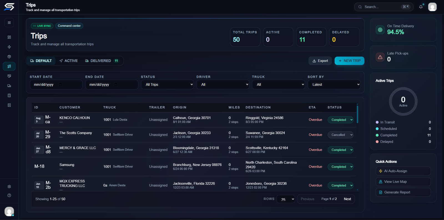Open the calculator sidebar icon

pos(9,95)
